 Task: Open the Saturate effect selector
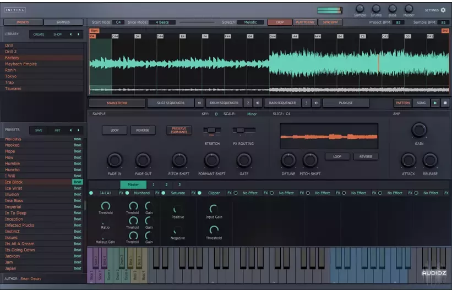click(x=178, y=193)
